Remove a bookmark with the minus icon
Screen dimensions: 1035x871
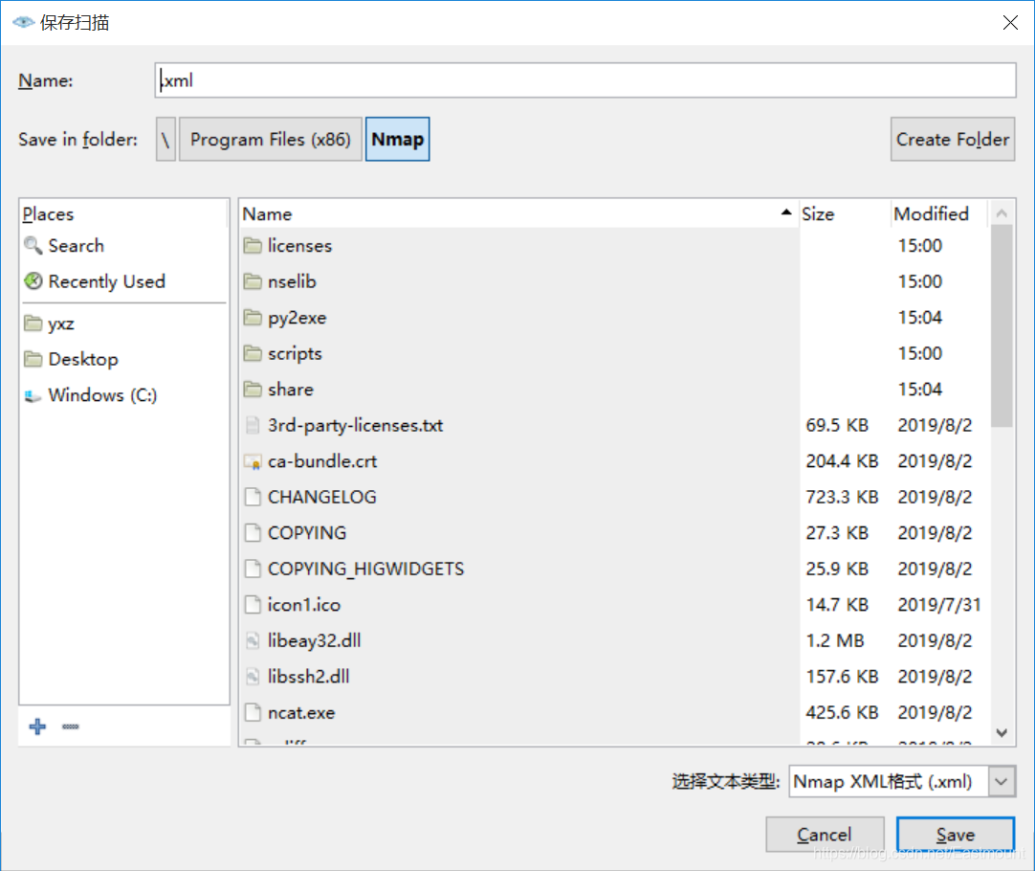click(x=71, y=726)
